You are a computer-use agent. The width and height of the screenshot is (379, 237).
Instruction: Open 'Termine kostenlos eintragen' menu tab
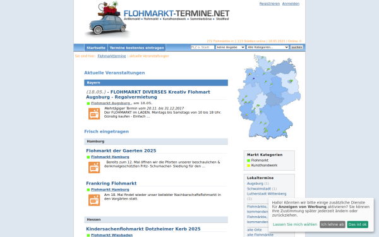pyautogui.click(x=137, y=48)
